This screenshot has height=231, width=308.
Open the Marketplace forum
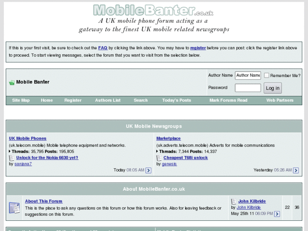tap(168, 139)
